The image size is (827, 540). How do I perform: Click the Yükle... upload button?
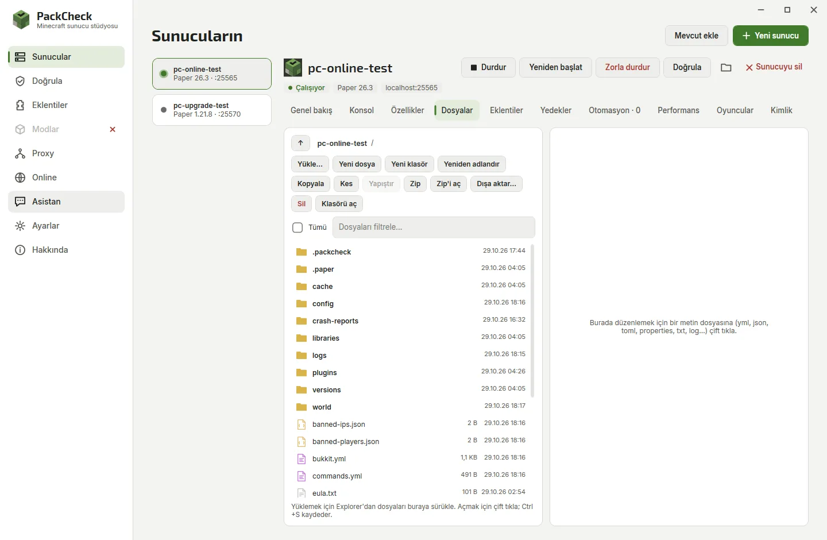coord(310,164)
